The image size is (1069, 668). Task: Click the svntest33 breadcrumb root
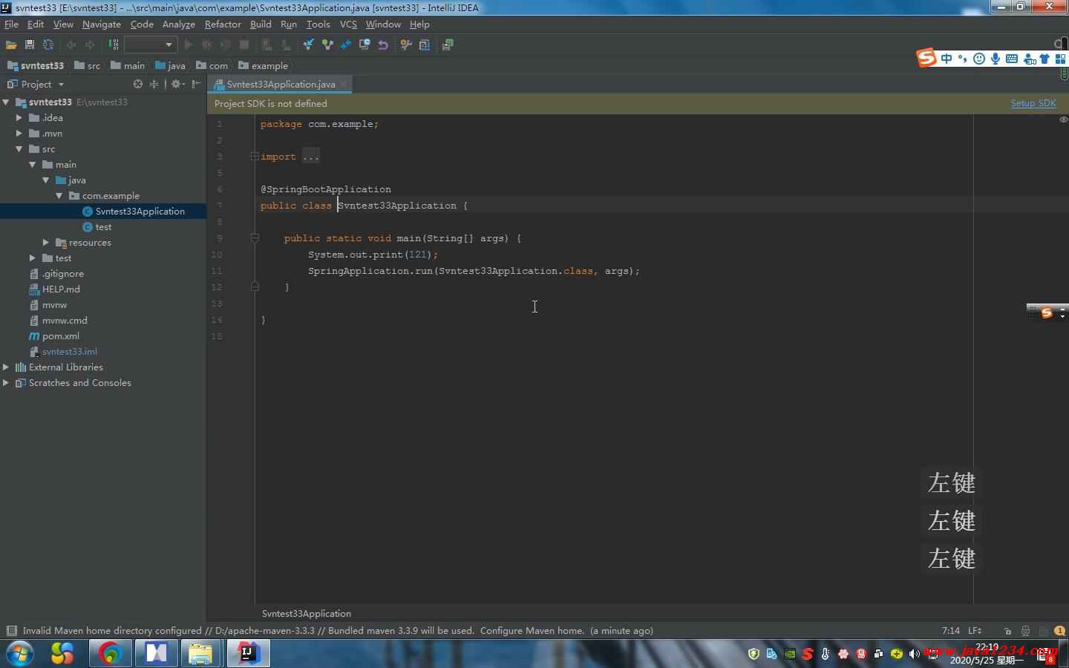click(x=36, y=65)
